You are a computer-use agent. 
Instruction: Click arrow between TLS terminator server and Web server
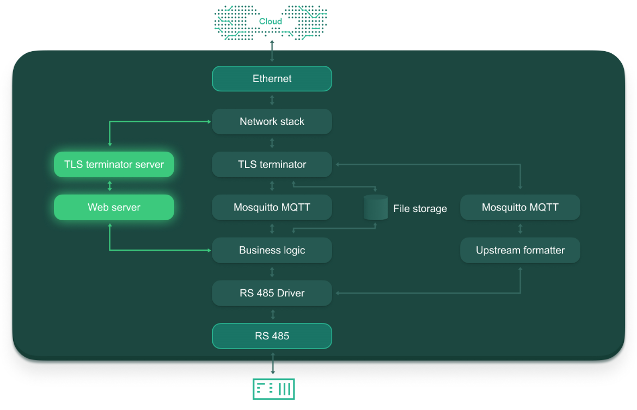110,186
